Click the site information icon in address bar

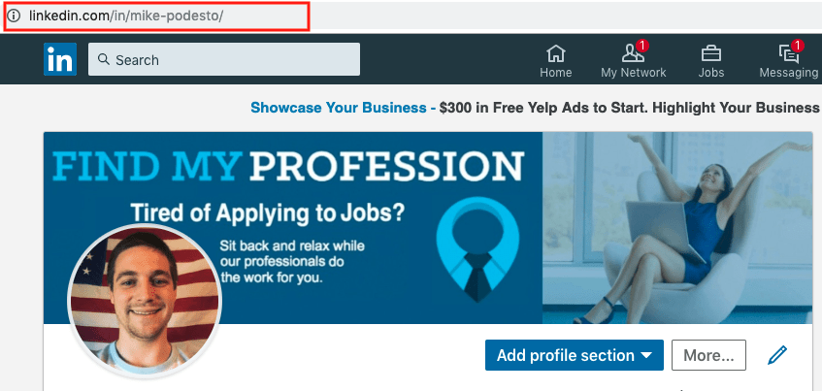pyautogui.click(x=13, y=16)
